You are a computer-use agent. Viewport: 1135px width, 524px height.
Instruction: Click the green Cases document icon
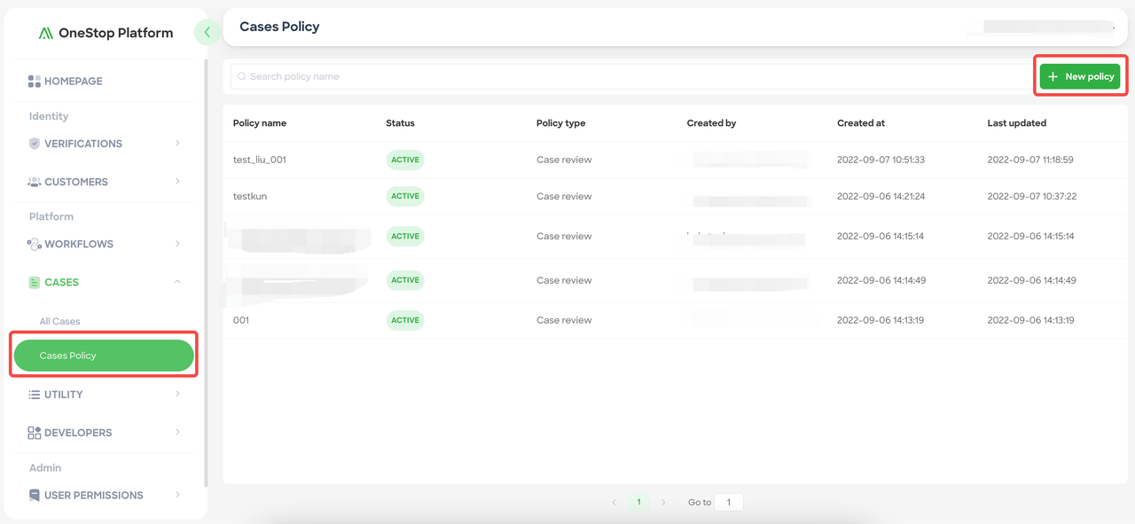[35, 282]
